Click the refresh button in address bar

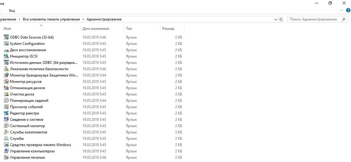[x=281, y=20]
